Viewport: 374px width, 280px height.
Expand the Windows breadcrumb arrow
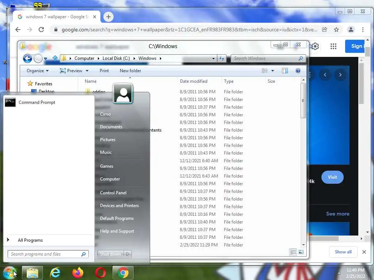(x=161, y=58)
